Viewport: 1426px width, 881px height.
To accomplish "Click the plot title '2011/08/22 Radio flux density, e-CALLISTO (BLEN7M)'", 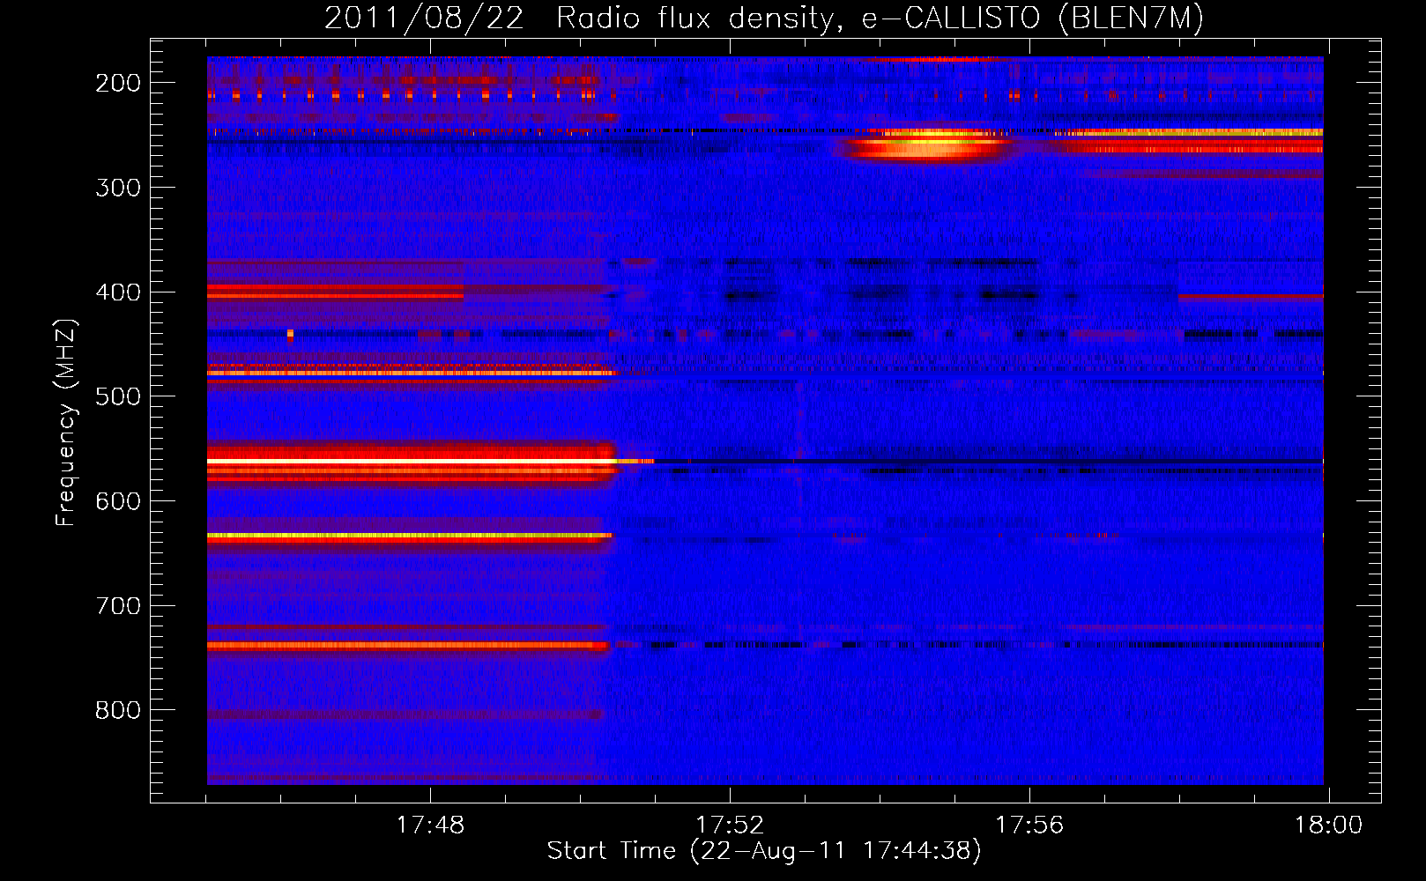I will (764, 18).
